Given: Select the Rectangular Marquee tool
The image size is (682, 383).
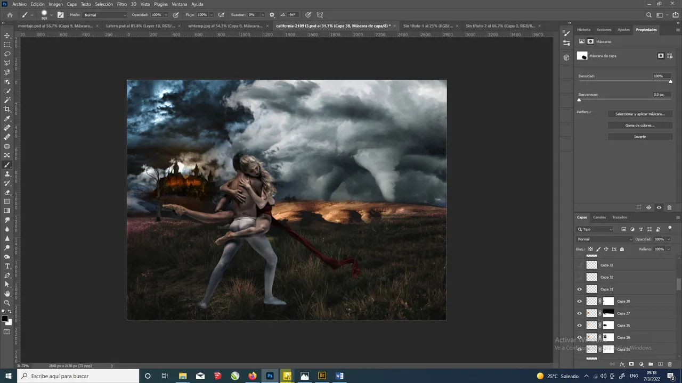Looking at the screenshot, I should (x=7, y=45).
